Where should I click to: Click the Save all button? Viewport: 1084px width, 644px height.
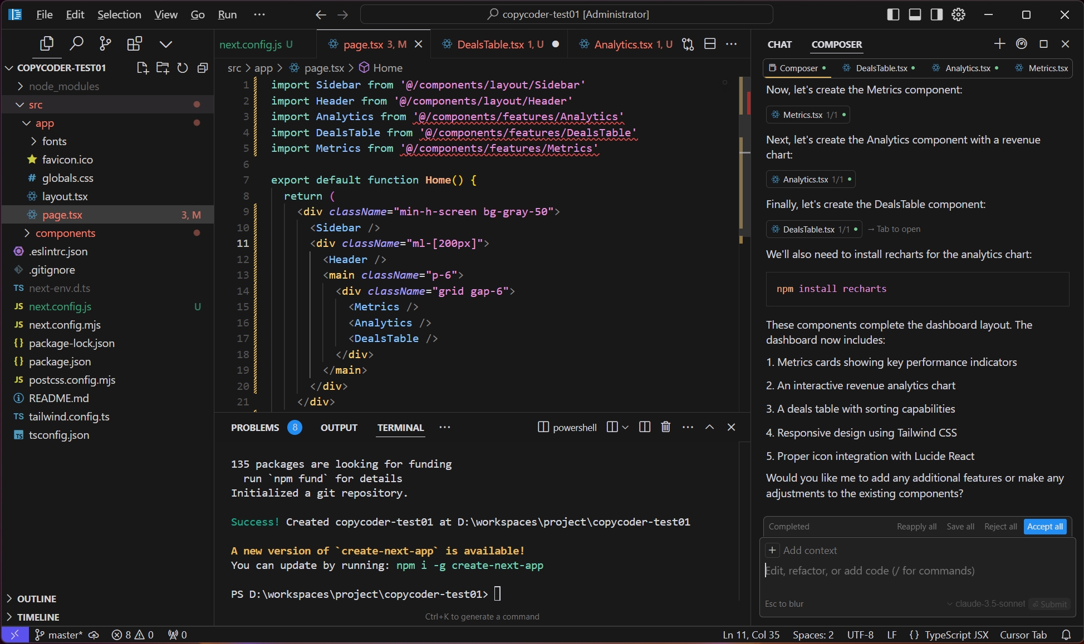(x=960, y=527)
